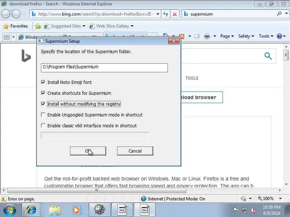
Task: Click the Windows Start orb
Action: pos(9,210)
